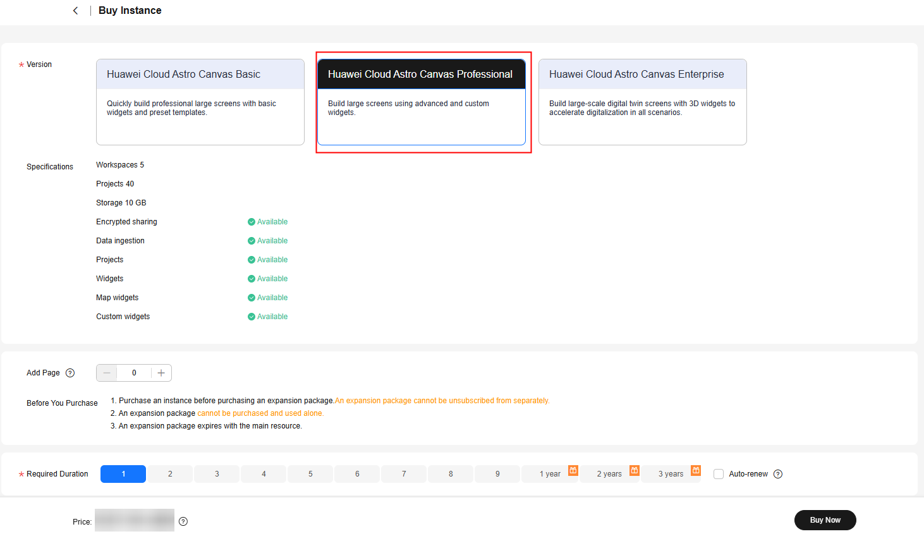Click the Storage 10 GB specification text
This screenshot has width=924, height=541.
pos(121,203)
